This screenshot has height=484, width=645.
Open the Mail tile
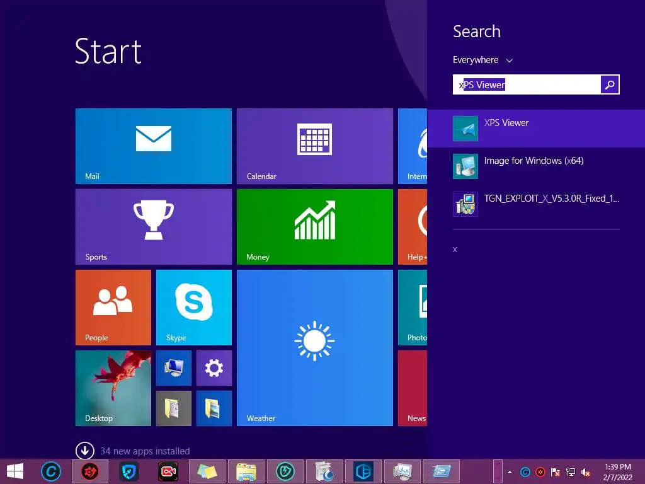point(154,146)
